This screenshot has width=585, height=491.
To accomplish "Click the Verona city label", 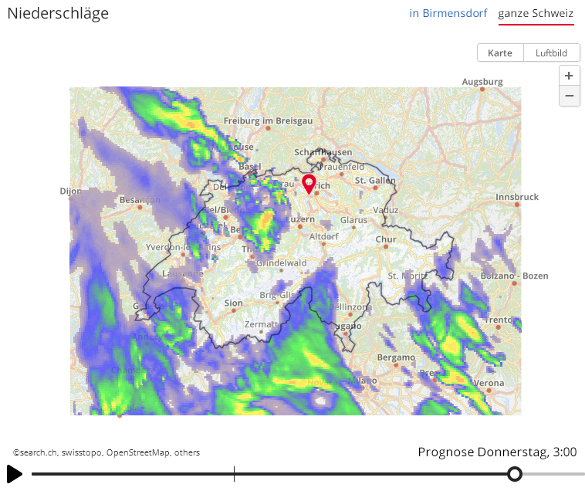I will [489, 383].
